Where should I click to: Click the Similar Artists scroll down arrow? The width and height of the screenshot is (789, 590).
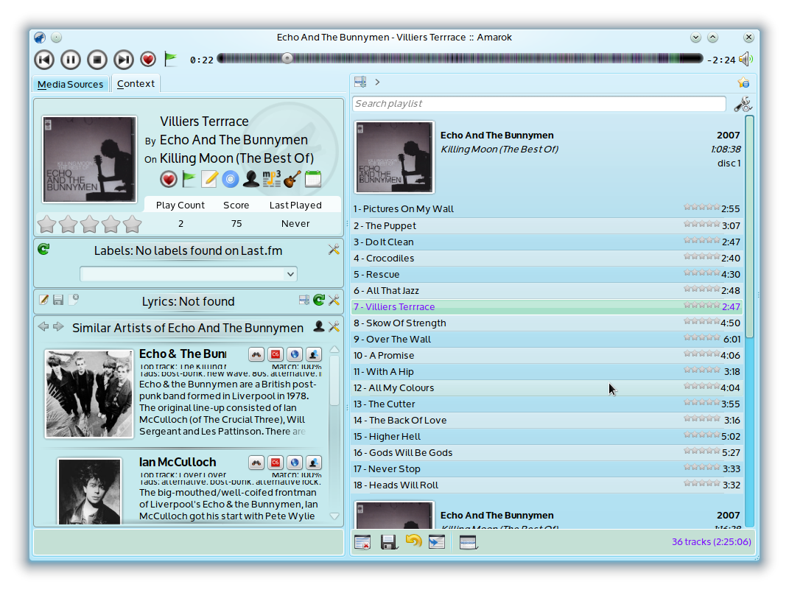click(334, 516)
